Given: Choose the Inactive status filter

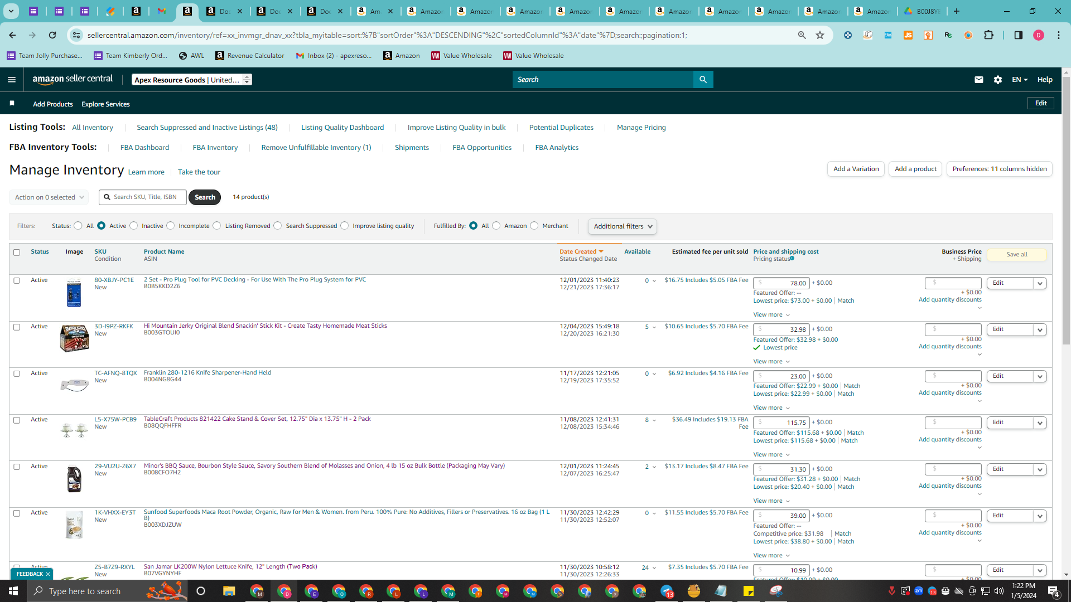Looking at the screenshot, I should [x=134, y=226].
